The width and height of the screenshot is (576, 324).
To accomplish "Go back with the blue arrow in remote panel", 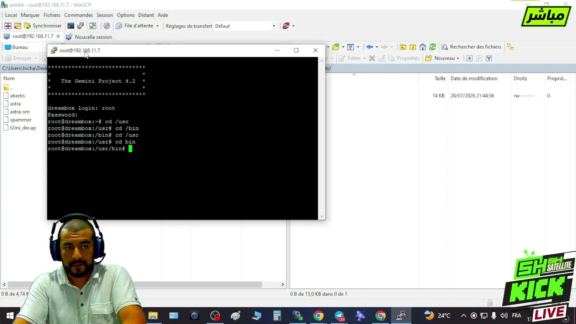I will (x=369, y=47).
